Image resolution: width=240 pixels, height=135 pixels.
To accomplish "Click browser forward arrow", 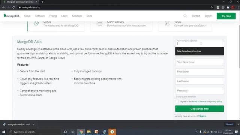I will pos(8,7).
